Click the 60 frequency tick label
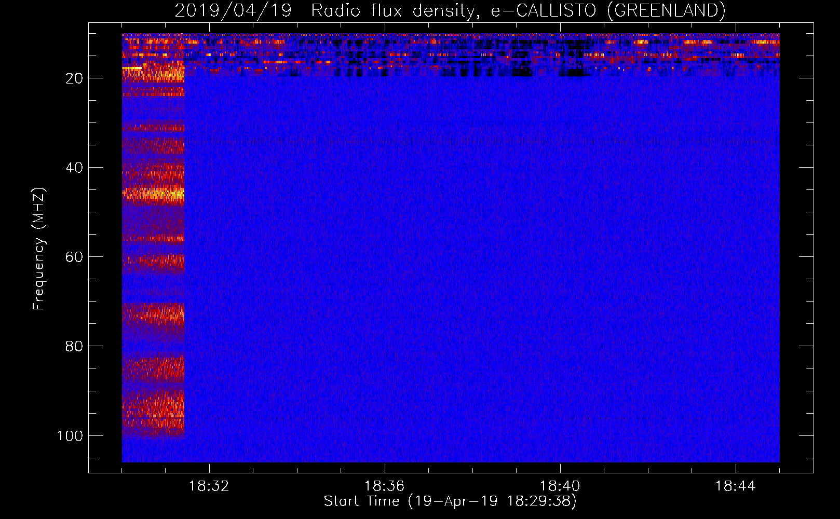Image resolution: width=840 pixels, height=519 pixels. (x=74, y=257)
